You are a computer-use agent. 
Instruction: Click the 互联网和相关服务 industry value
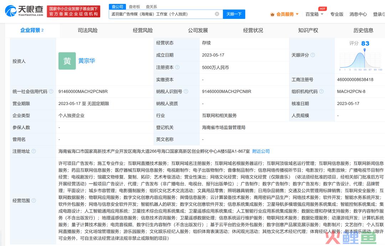(219, 115)
